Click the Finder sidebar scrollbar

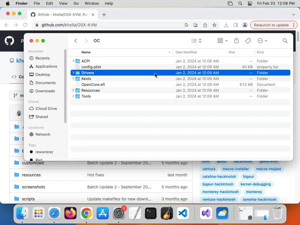pos(65,86)
